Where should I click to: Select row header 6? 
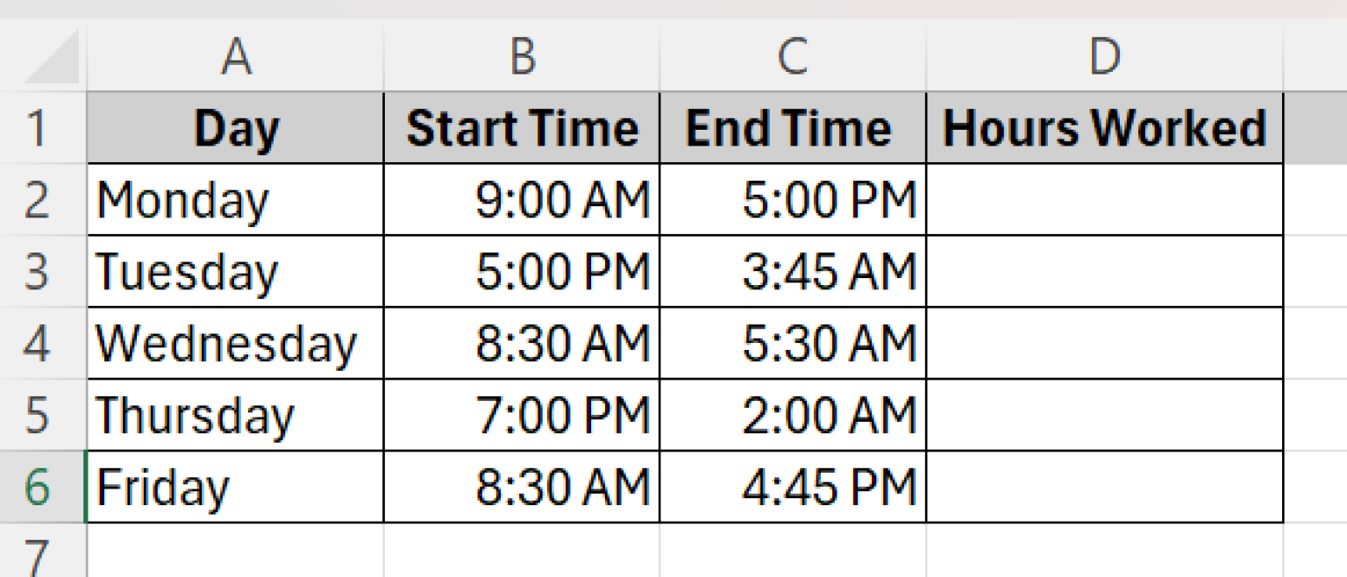point(39,487)
